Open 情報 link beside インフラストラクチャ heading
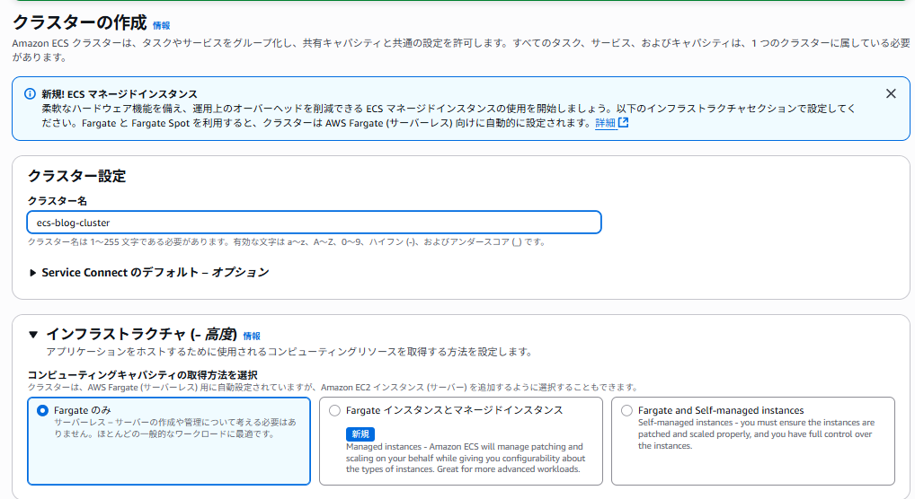This screenshot has height=499, width=915. (x=252, y=336)
